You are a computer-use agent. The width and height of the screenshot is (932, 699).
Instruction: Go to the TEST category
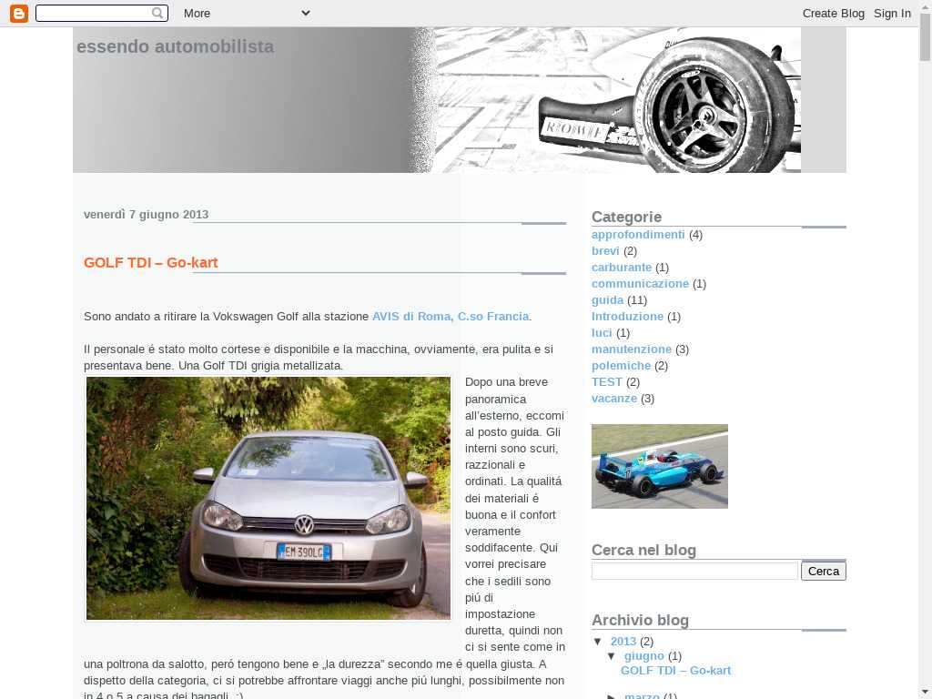607,382
